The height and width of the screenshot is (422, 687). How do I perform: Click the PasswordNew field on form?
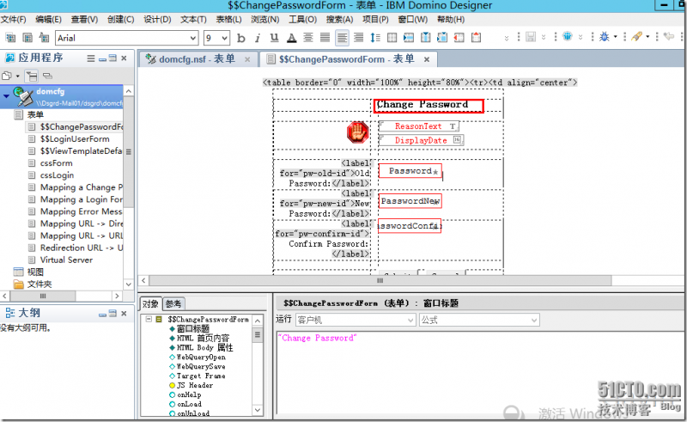pos(410,201)
